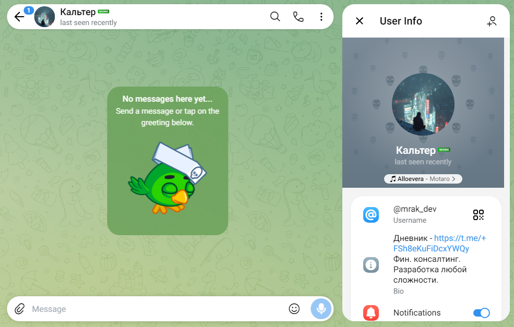Click the WORK badge in chat header
Image resolution: width=514 pixels, height=327 pixels.
pyautogui.click(x=104, y=11)
